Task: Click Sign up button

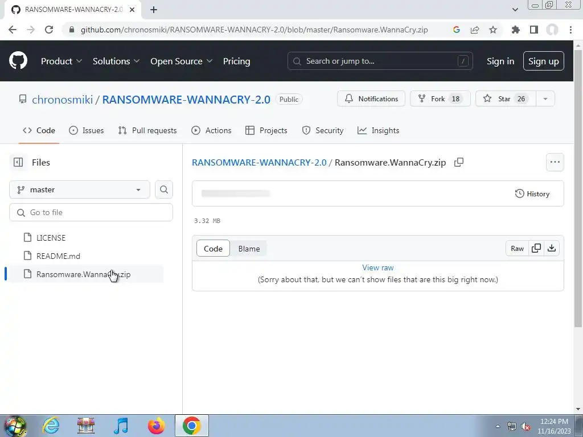Action: (544, 61)
